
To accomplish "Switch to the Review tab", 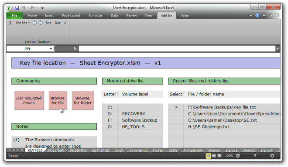I will [131, 15].
